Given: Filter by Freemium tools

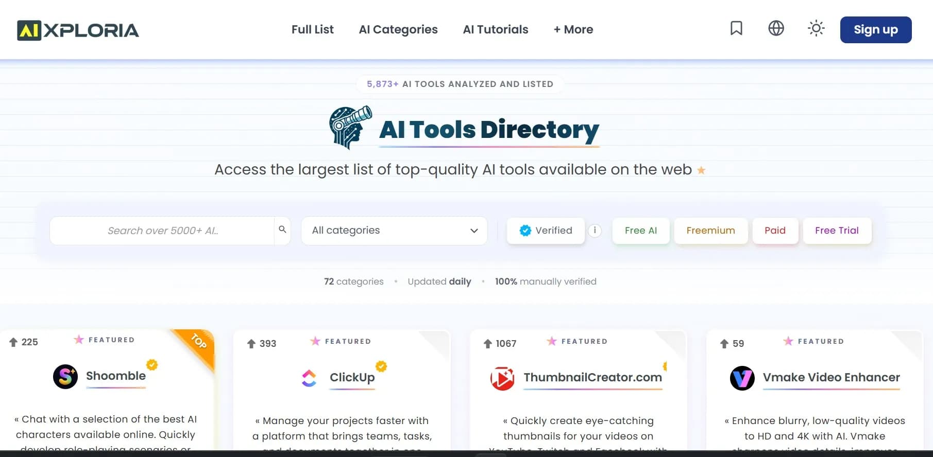Looking at the screenshot, I should 711,231.
